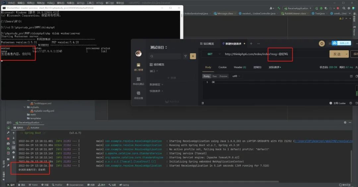The image size is (358, 187).
Task: Choose the Preview view mode
Action: (x=223, y=76)
